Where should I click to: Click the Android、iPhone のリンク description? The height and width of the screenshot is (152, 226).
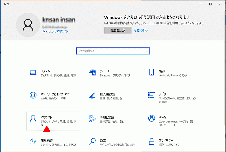(x=173, y=75)
